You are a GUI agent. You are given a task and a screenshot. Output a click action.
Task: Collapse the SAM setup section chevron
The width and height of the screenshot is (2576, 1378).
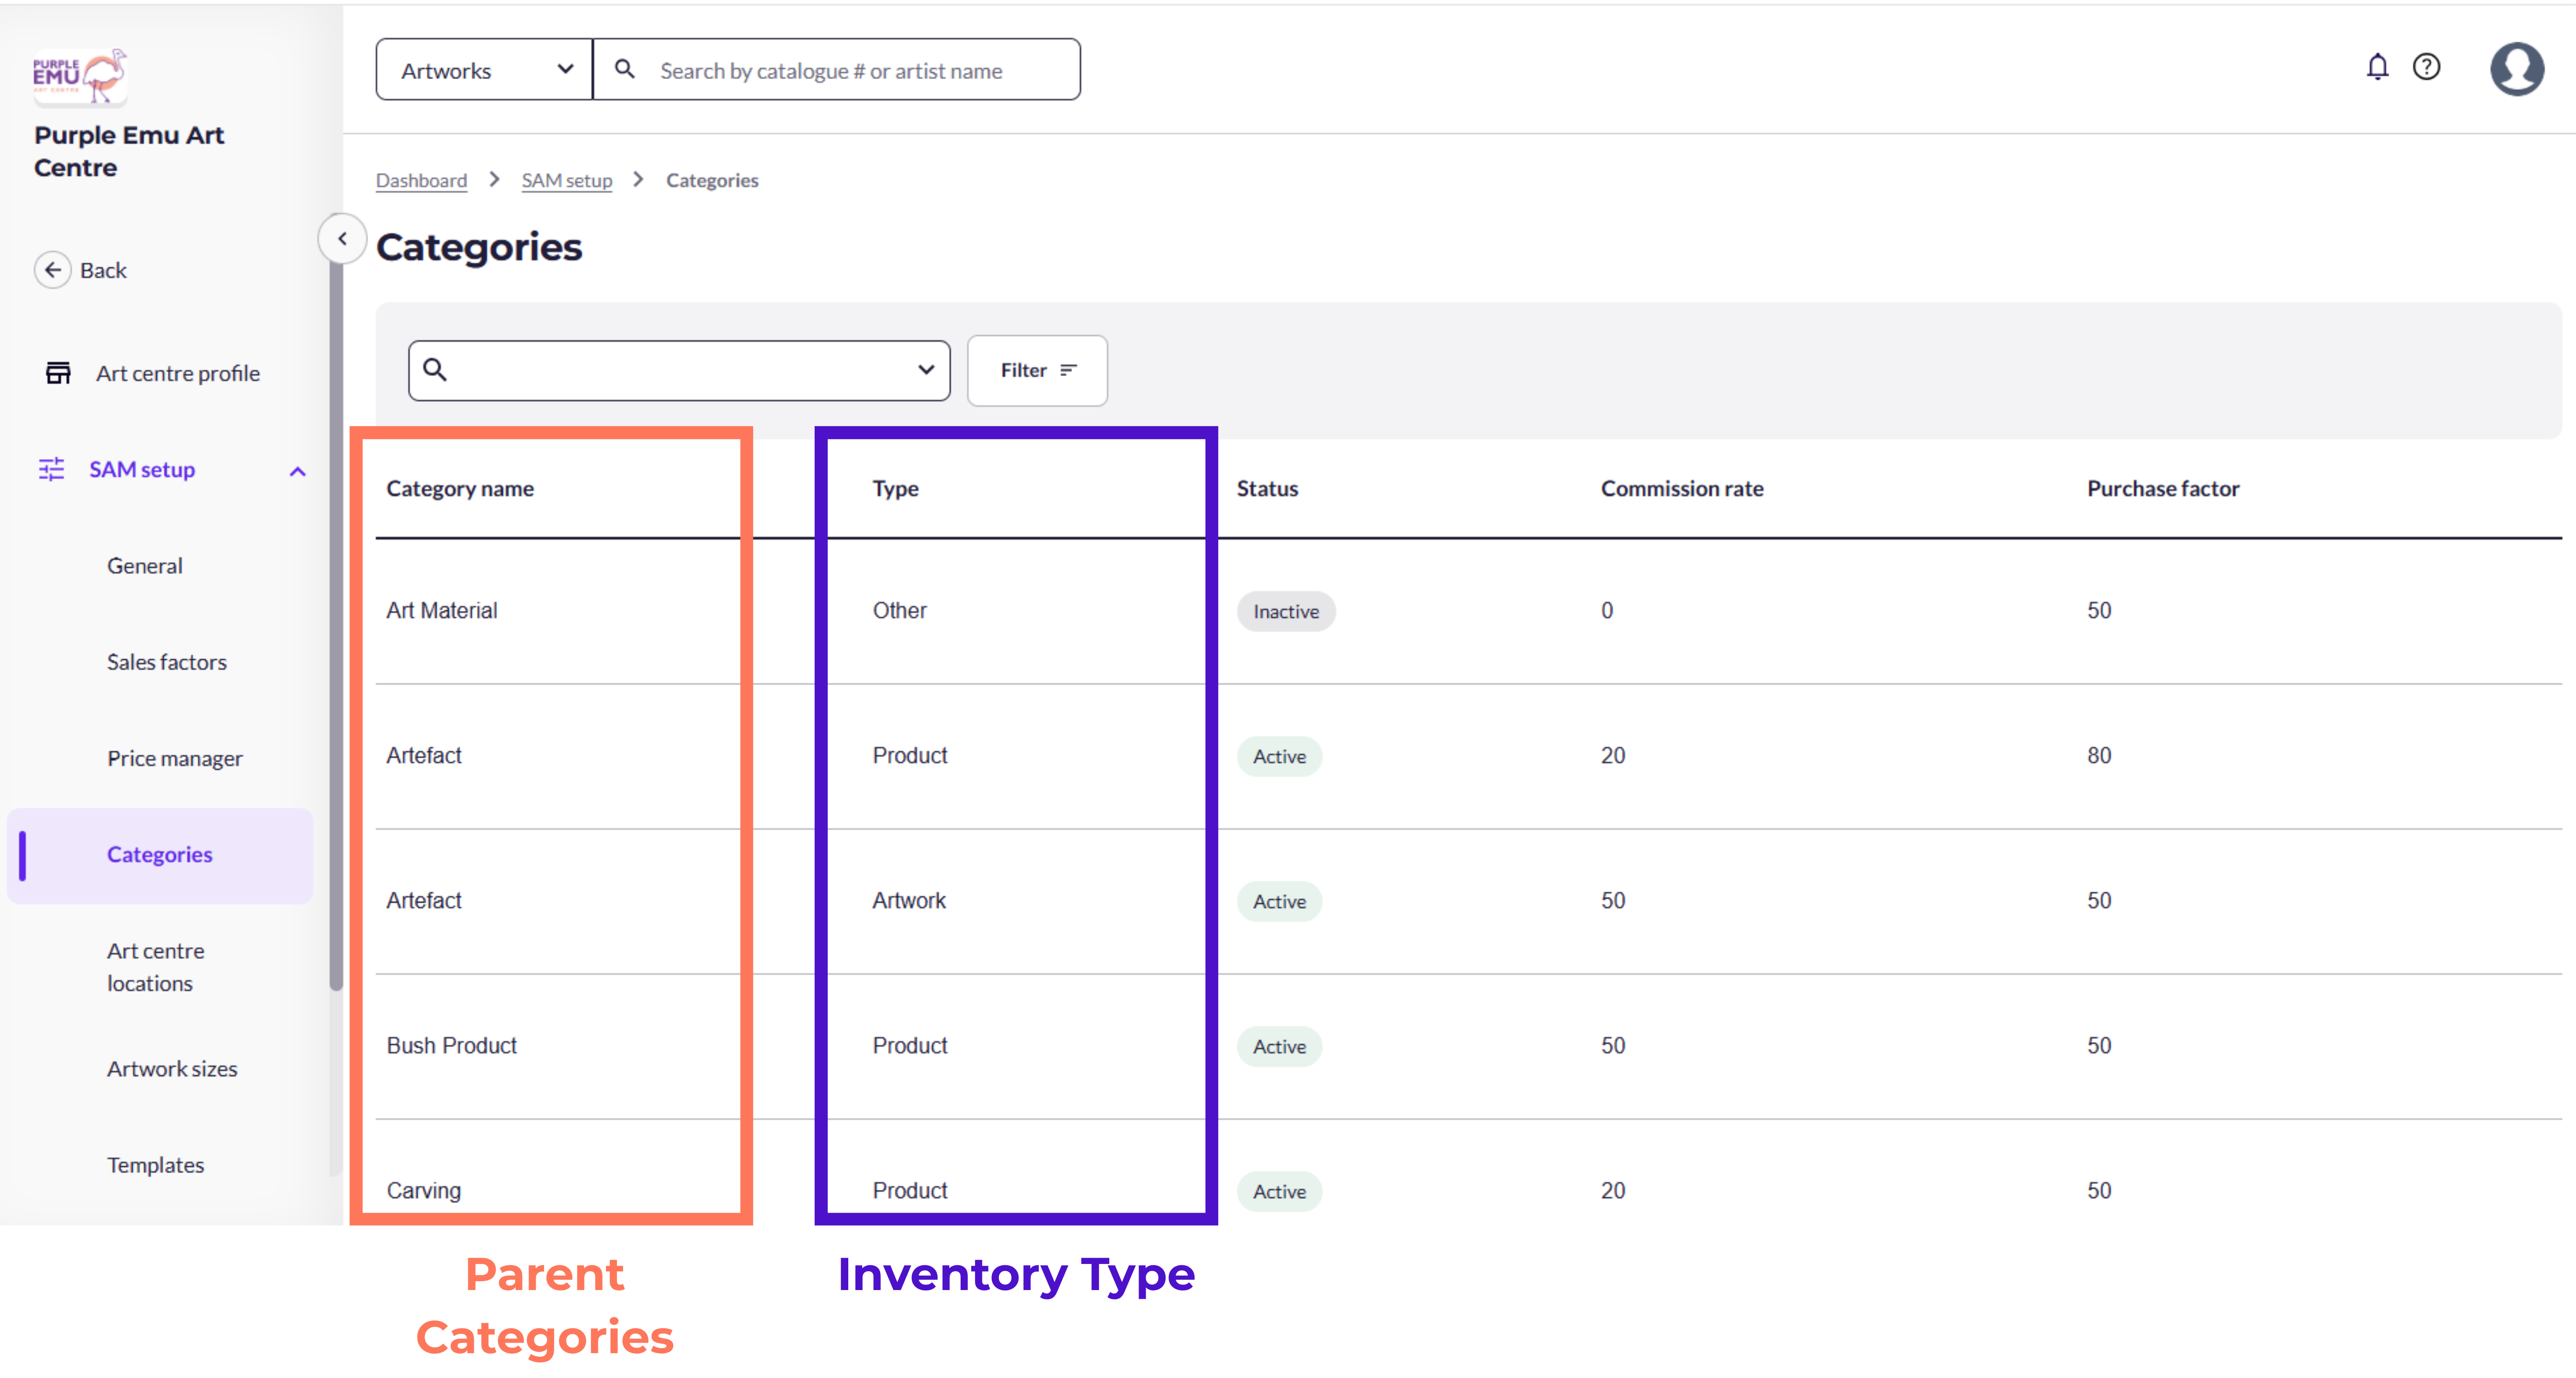pos(297,471)
